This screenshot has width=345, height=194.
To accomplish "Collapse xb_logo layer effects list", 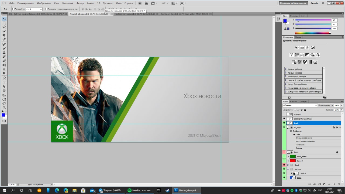I will 340,127.
